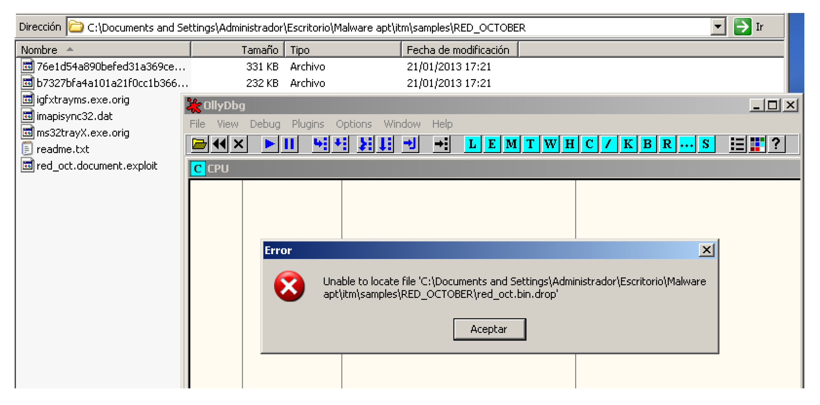The width and height of the screenshot is (820, 405).
Task: Click the Appearance colored grid icon
Action: [757, 144]
